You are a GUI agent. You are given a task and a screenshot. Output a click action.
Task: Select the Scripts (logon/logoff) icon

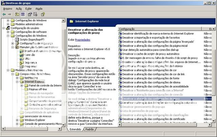[17, 40]
